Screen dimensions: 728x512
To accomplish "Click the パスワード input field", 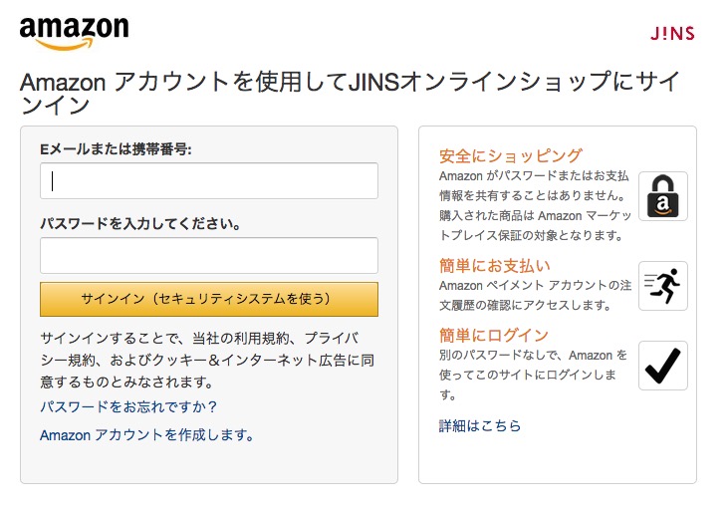I will click(209, 255).
